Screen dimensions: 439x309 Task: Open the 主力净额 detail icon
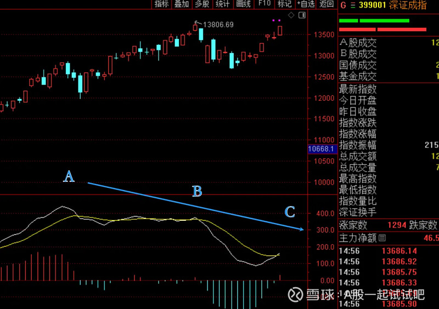tap(382, 238)
